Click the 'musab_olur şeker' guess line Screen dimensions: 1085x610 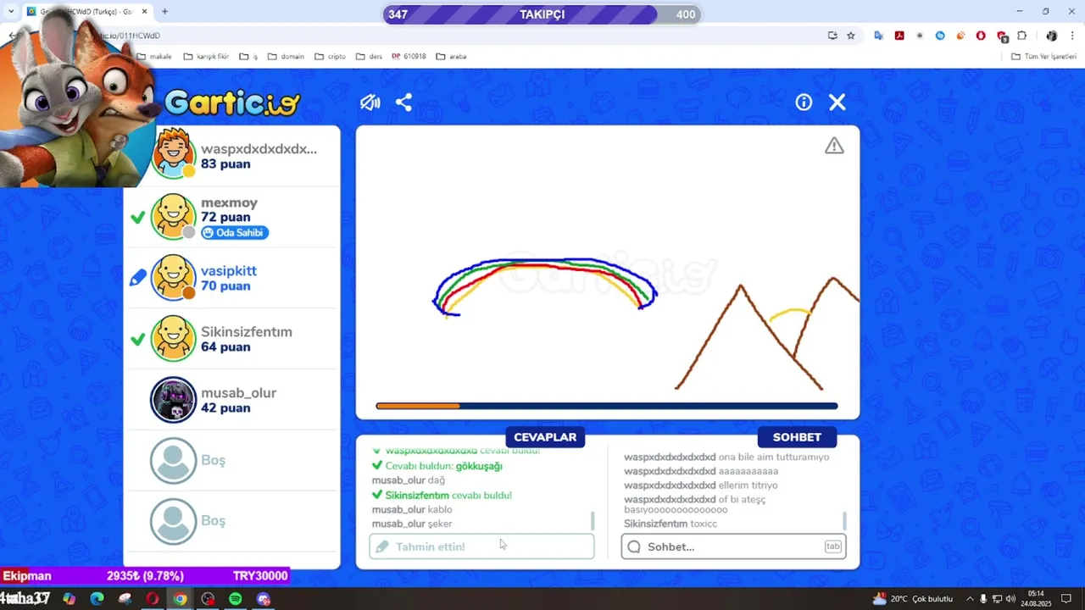412,524
